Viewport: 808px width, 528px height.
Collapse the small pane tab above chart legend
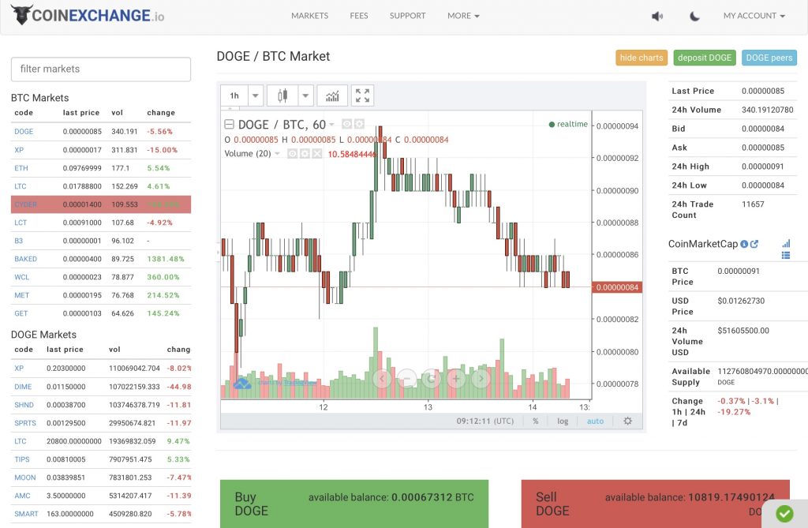(x=230, y=108)
